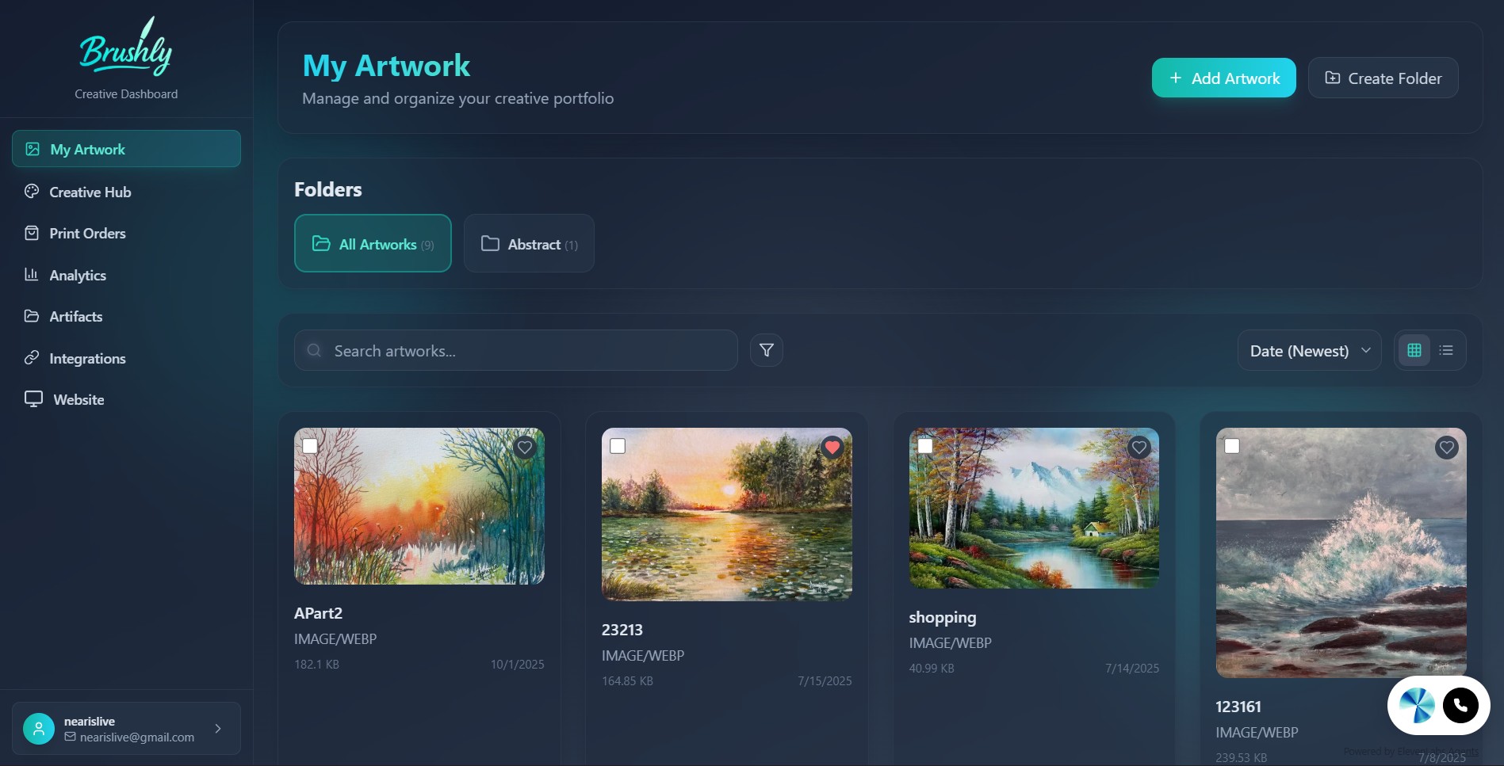Click the Add Artwork button
The width and height of the screenshot is (1504, 766).
pyautogui.click(x=1223, y=78)
